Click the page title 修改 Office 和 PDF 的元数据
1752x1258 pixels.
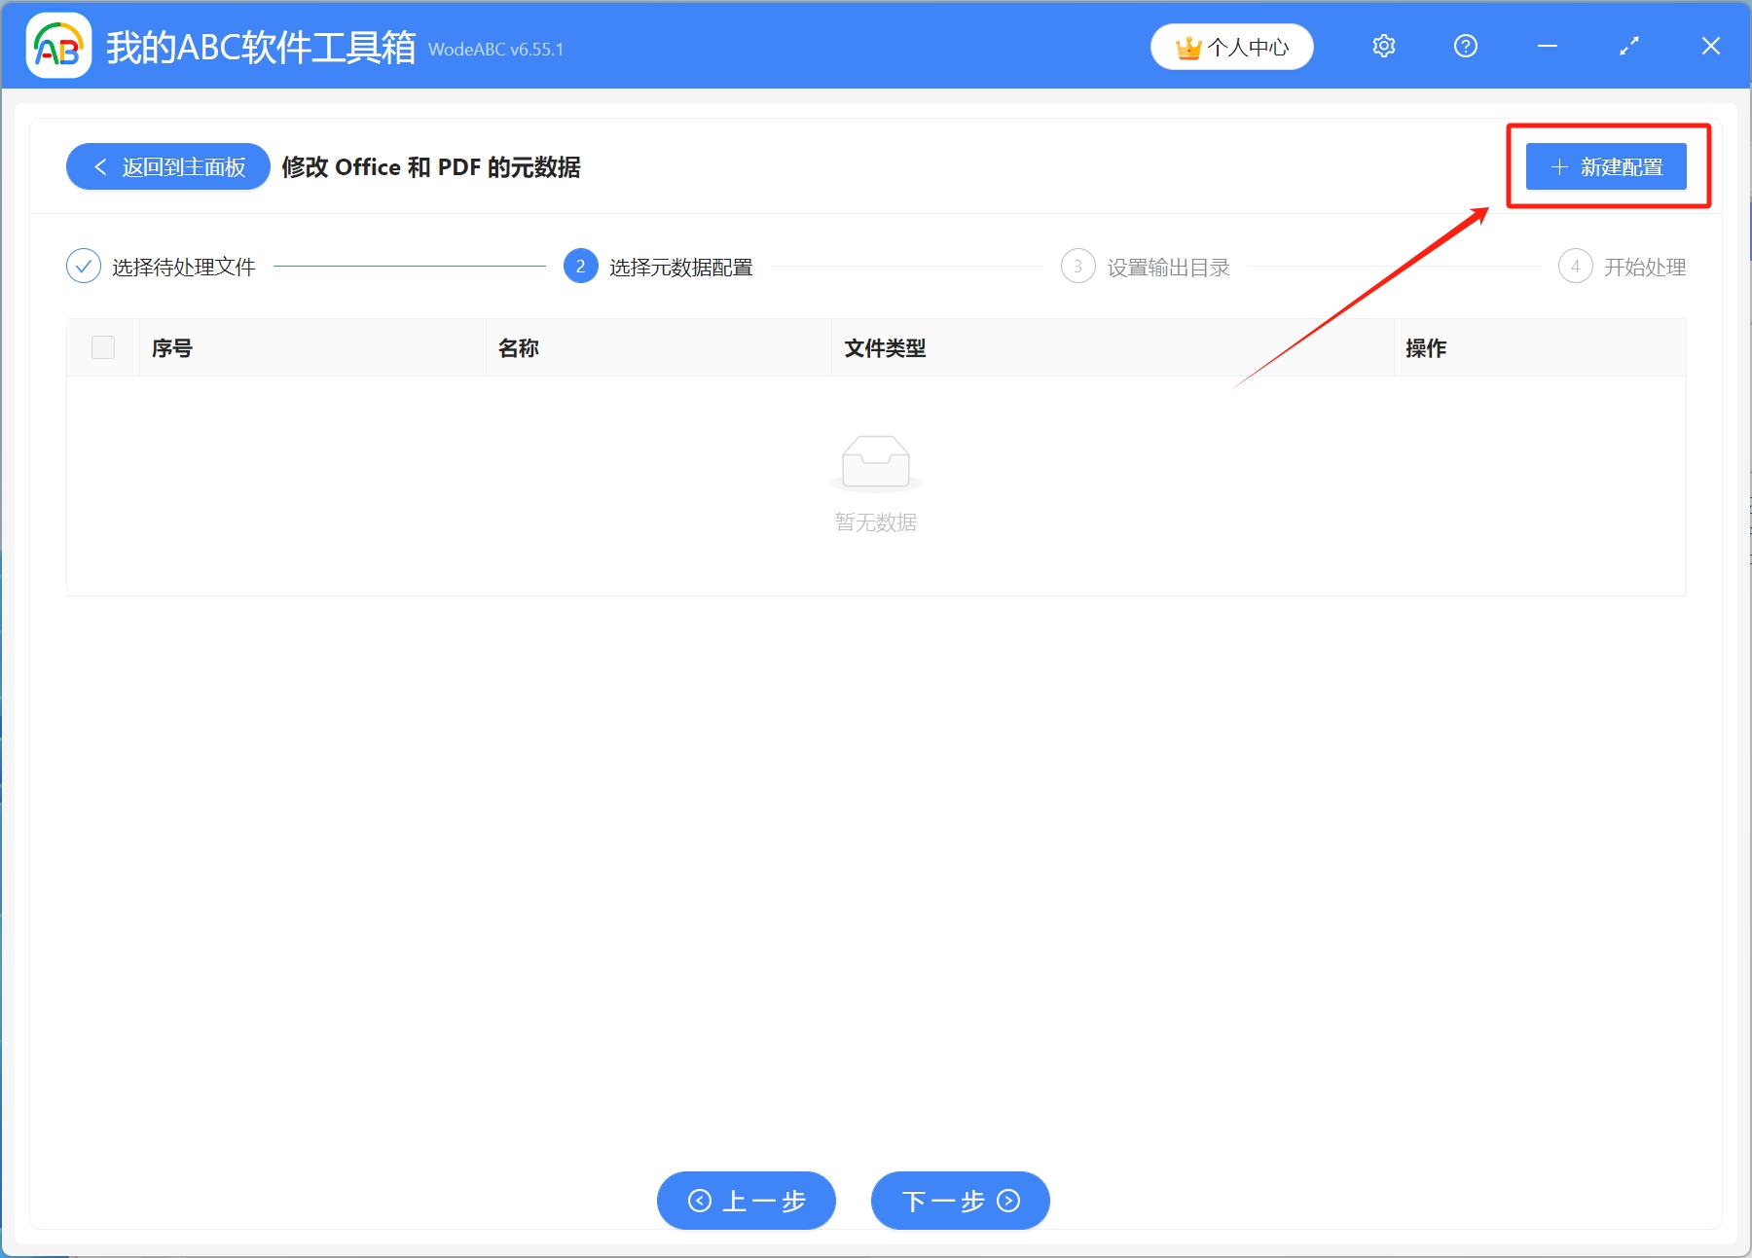[x=431, y=167]
